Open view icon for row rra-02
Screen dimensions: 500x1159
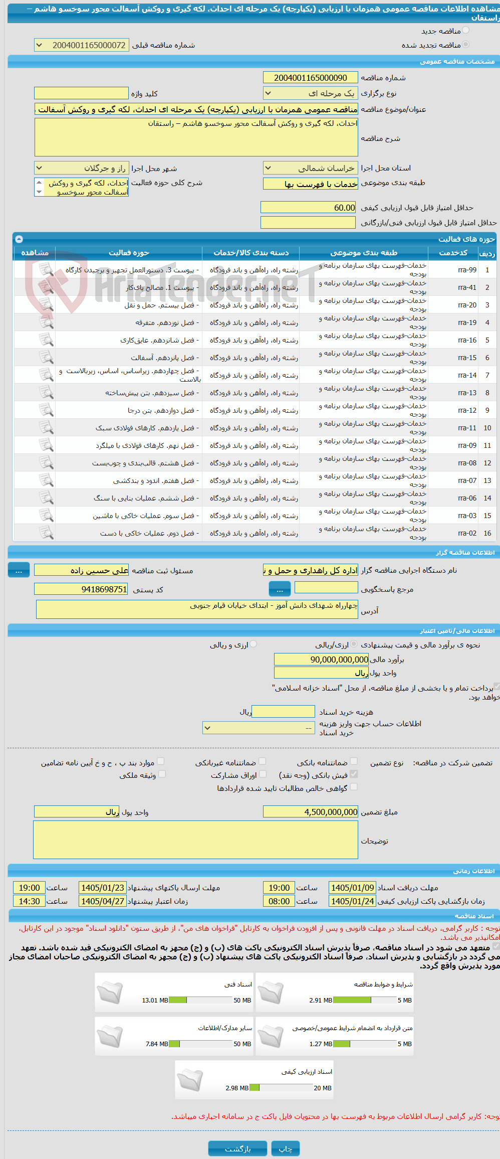(x=46, y=533)
